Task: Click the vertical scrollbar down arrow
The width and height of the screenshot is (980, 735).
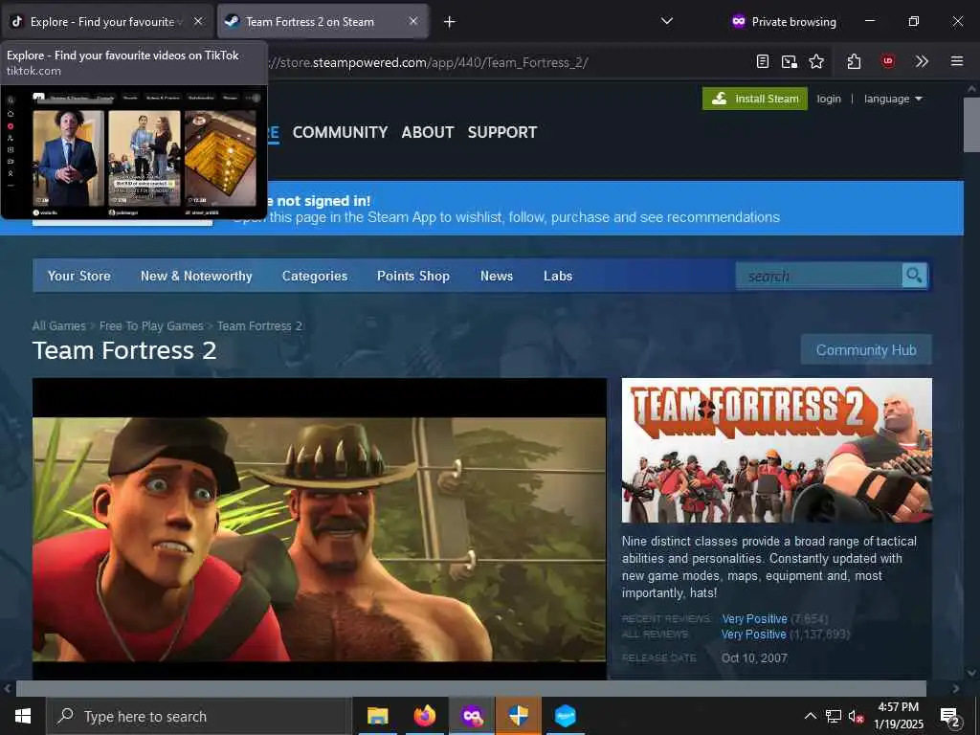Action: [971, 673]
